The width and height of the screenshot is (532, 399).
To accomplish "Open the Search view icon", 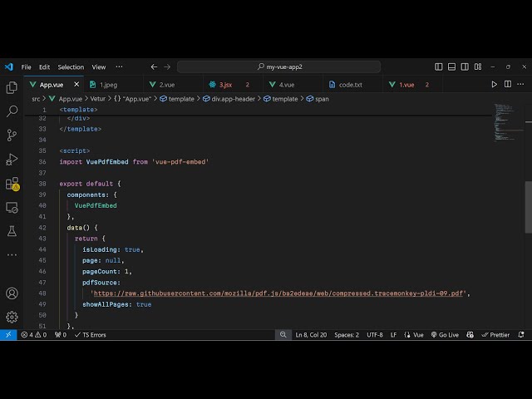I will coord(12,111).
